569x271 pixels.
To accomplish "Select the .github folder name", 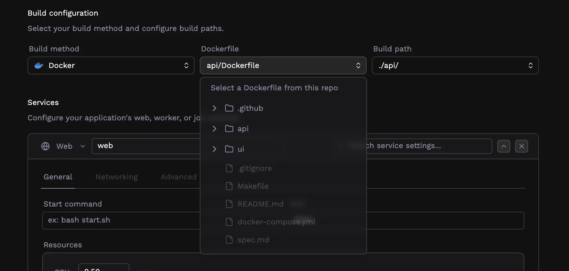I will [250, 108].
